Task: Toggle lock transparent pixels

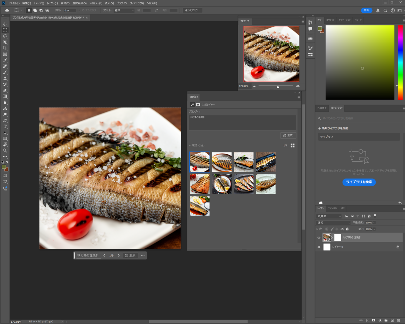Action: [x=326, y=229]
